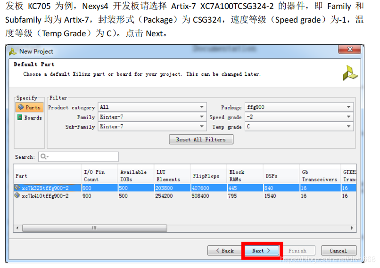
Task: Click the green Boards icon
Action: click(20, 117)
